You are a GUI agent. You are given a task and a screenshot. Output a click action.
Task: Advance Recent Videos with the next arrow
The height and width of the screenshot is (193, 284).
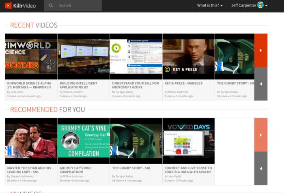[x=261, y=50]
